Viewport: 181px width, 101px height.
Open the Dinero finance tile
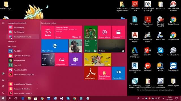pyautogui.click(x=91, y=46)
